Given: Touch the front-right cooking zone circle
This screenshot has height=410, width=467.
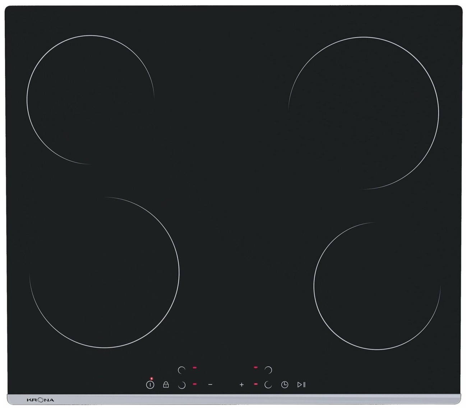Looking at the screenshot, I should (377, 286).
